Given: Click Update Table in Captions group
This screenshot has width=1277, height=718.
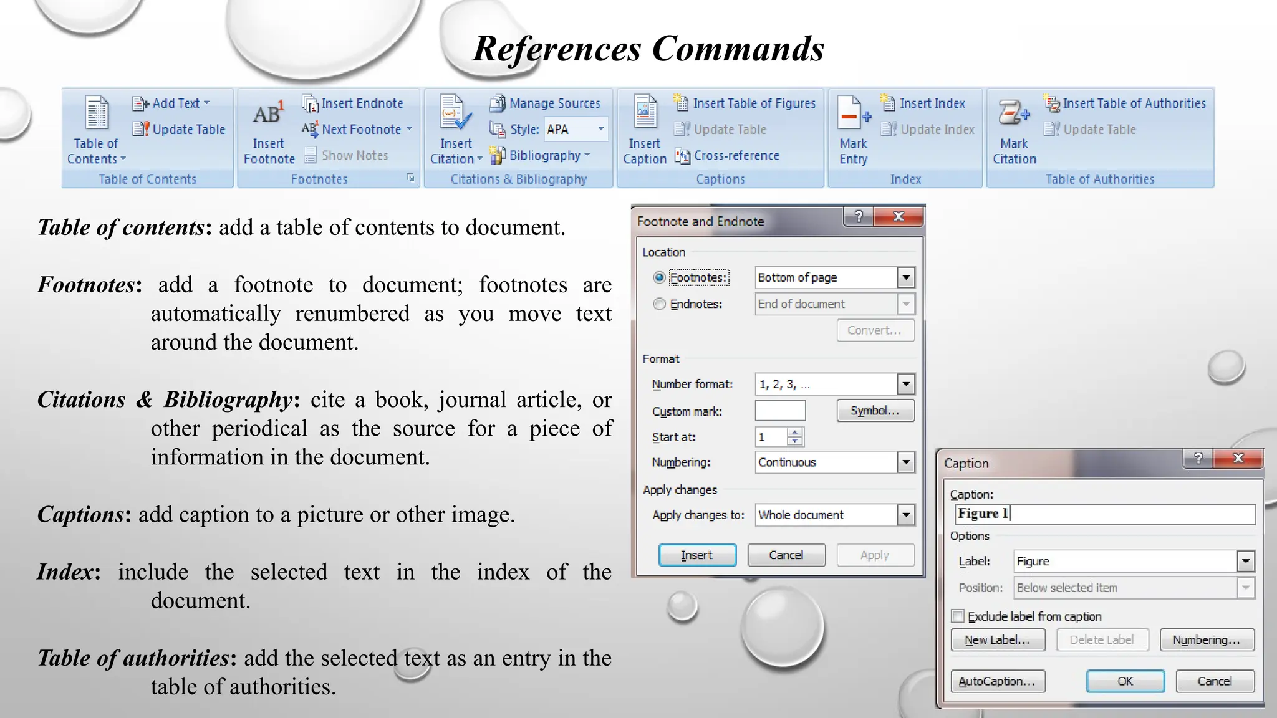Looking at the screenshot, I should [x=720, y=129].
